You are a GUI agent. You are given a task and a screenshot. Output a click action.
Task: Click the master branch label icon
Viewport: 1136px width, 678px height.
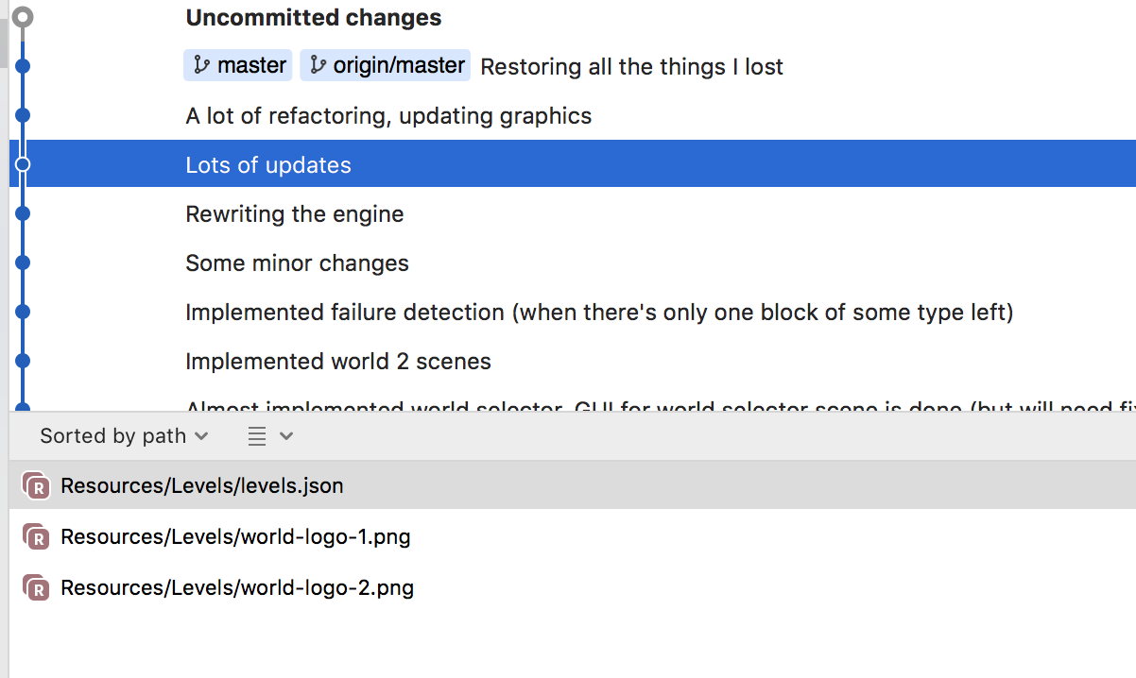201,65
